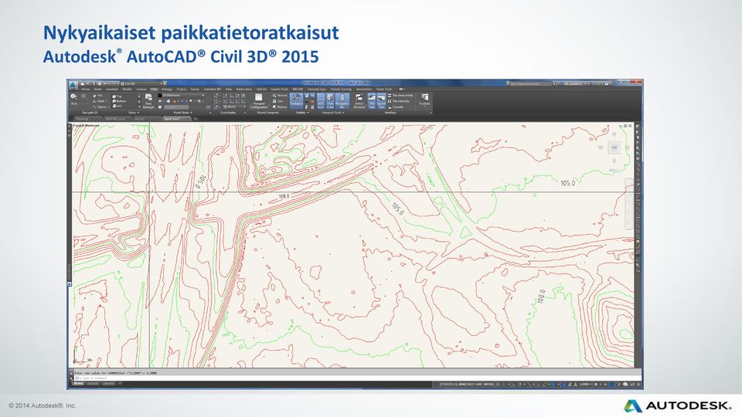The width and height of the screenshot is (742, 417).
Task: Select the Left view
Action: point(117,106)
